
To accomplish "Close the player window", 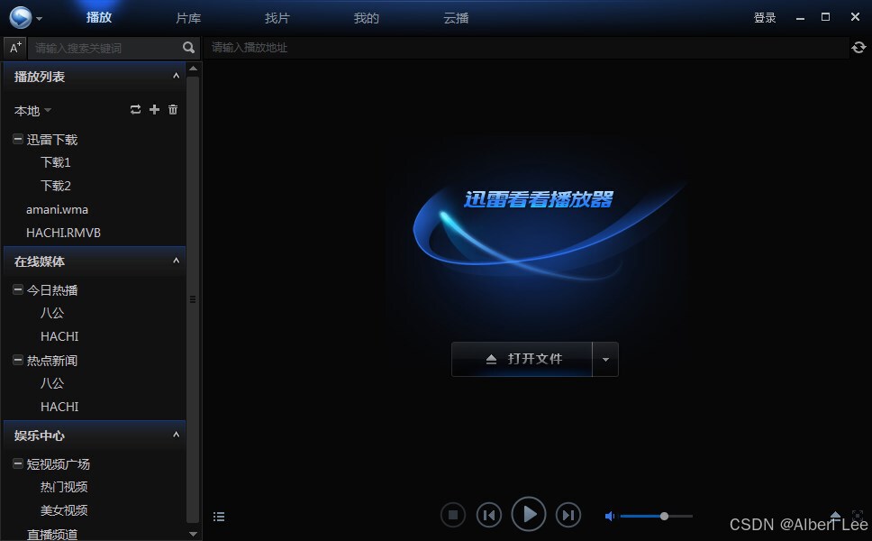I will click(855, 17).
